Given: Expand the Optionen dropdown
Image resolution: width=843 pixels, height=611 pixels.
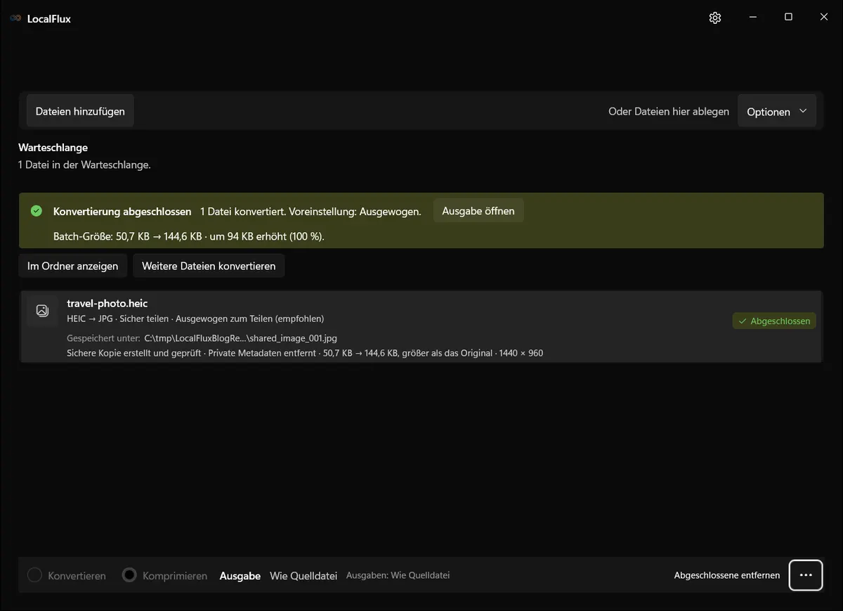Looking at the screenshot, I should click(777, 111).
